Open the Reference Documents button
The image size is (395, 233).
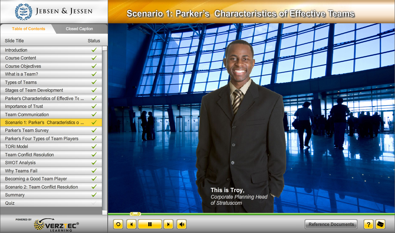(331, 224)
